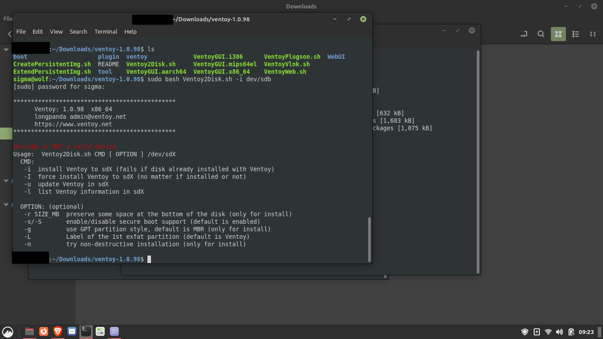The height and width of the screenshot is (339, 603).
Task: Click 'VentoyGUI.x86_64' in the ls output
Action: [221, 72]
